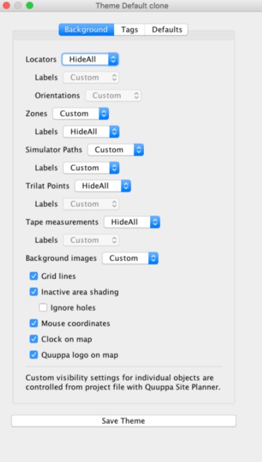Switch to the Defaults tab
Image resolution: width=262 pixels, height=462 pixels.
coord(166,30)
